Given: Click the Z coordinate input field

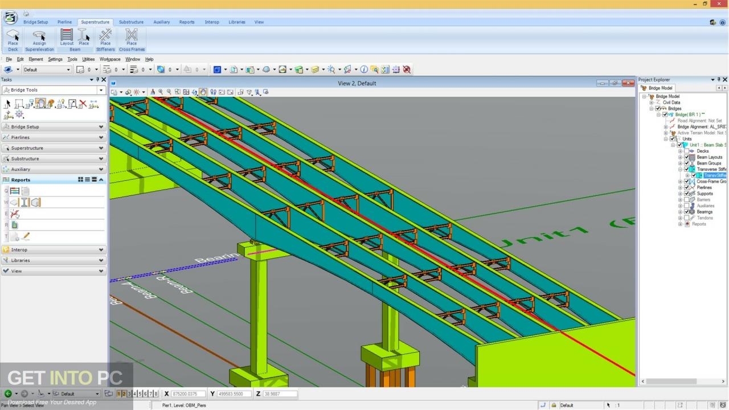Looking at the screenshot, I should coord(280,393).
